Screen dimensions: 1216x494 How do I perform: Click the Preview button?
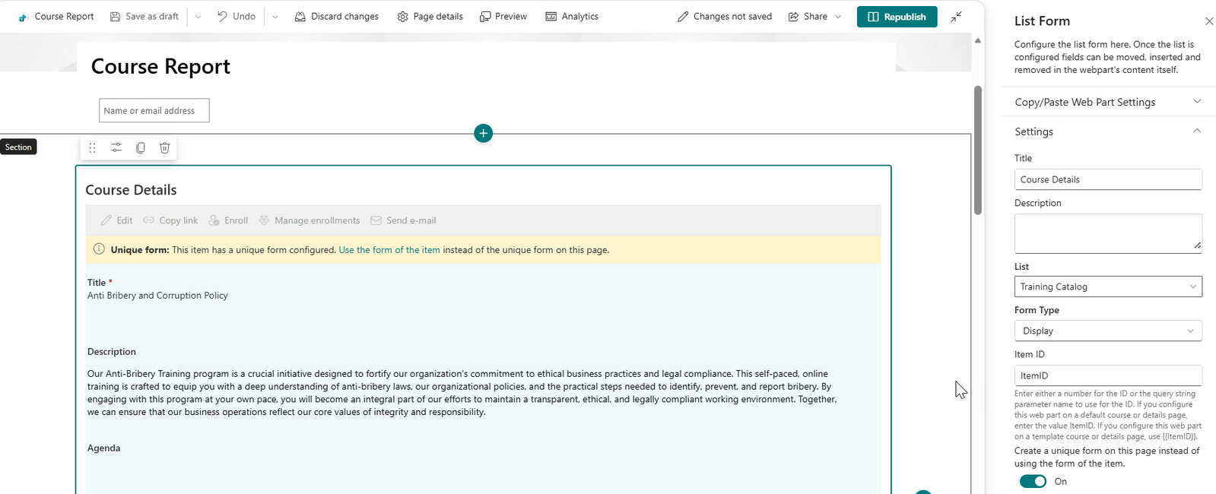[503, 17]
